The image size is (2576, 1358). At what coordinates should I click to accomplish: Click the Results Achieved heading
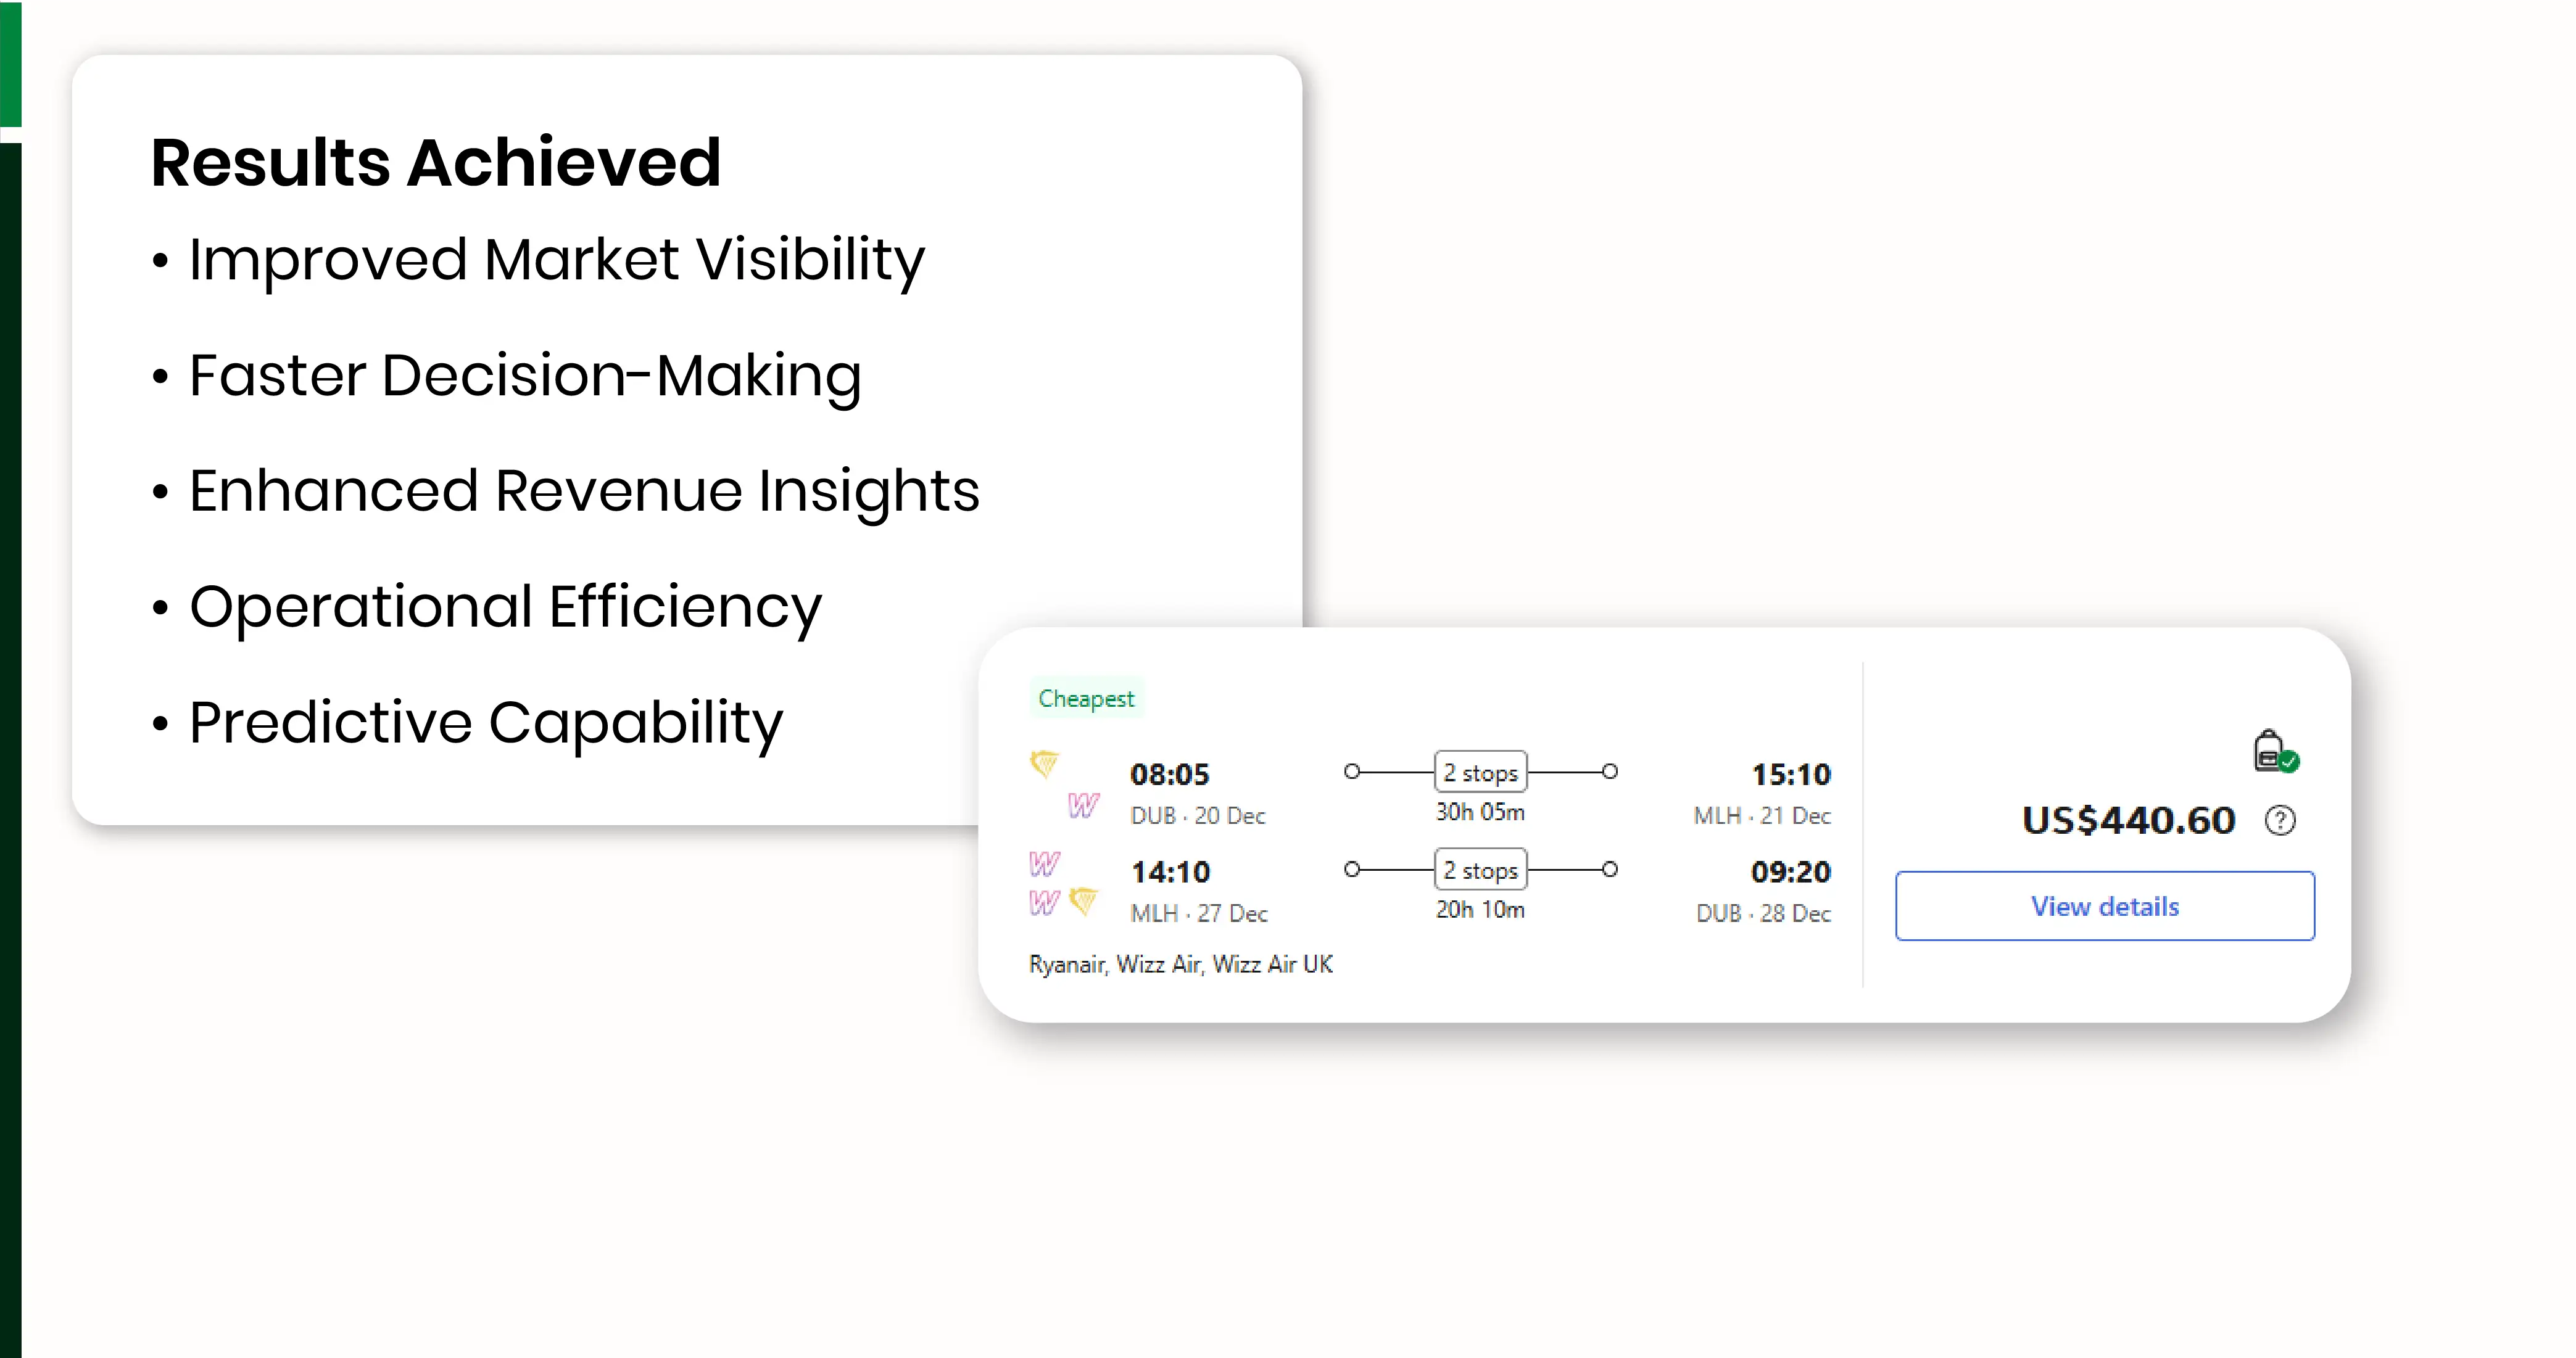click(436, 162)
